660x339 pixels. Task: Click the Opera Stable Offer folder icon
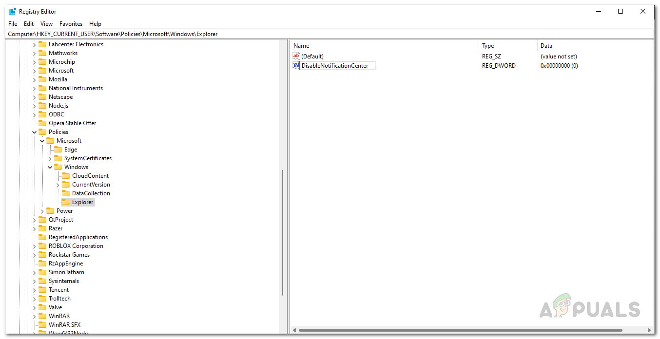(x=42, y=123)
